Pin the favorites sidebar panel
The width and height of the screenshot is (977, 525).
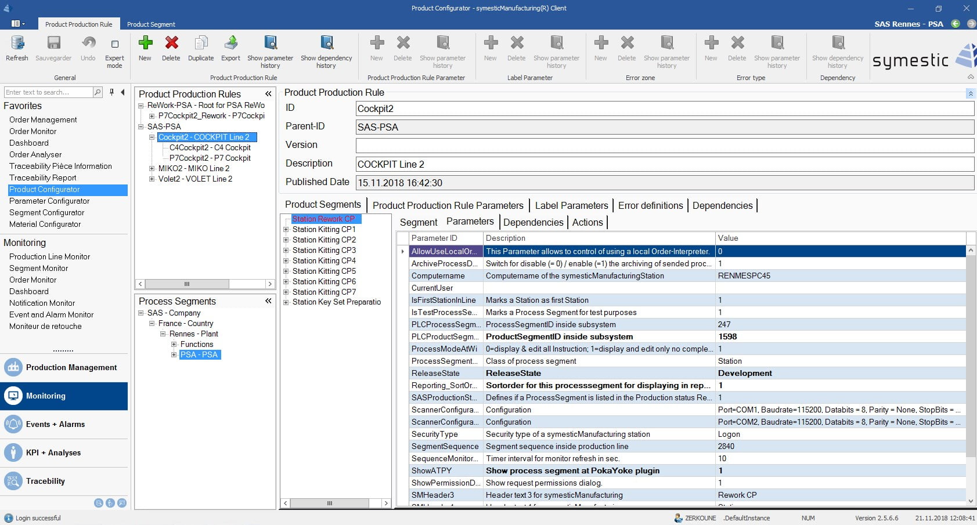tap(112, 92)
